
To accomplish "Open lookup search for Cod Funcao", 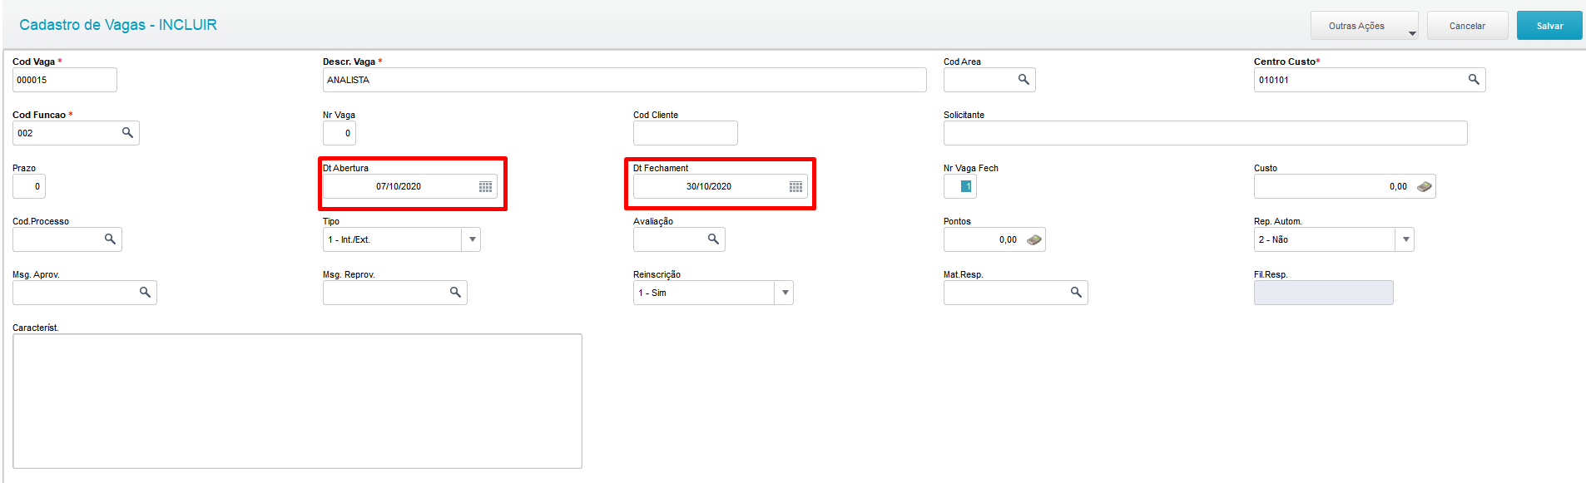I will click(x=127, y=133).
